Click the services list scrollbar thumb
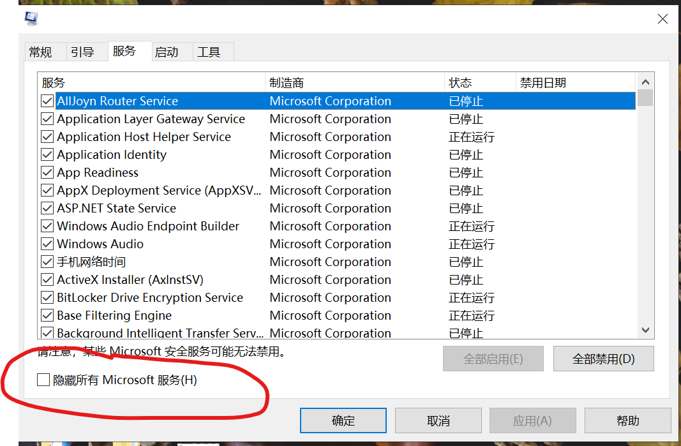681x446 pixels. (645, 98)
